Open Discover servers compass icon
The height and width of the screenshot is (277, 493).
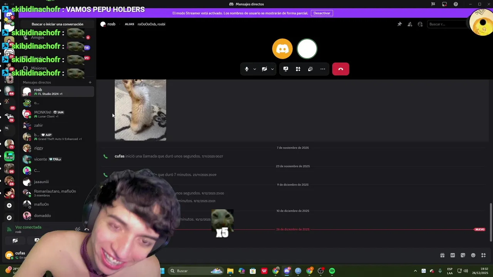pos(9,218)
